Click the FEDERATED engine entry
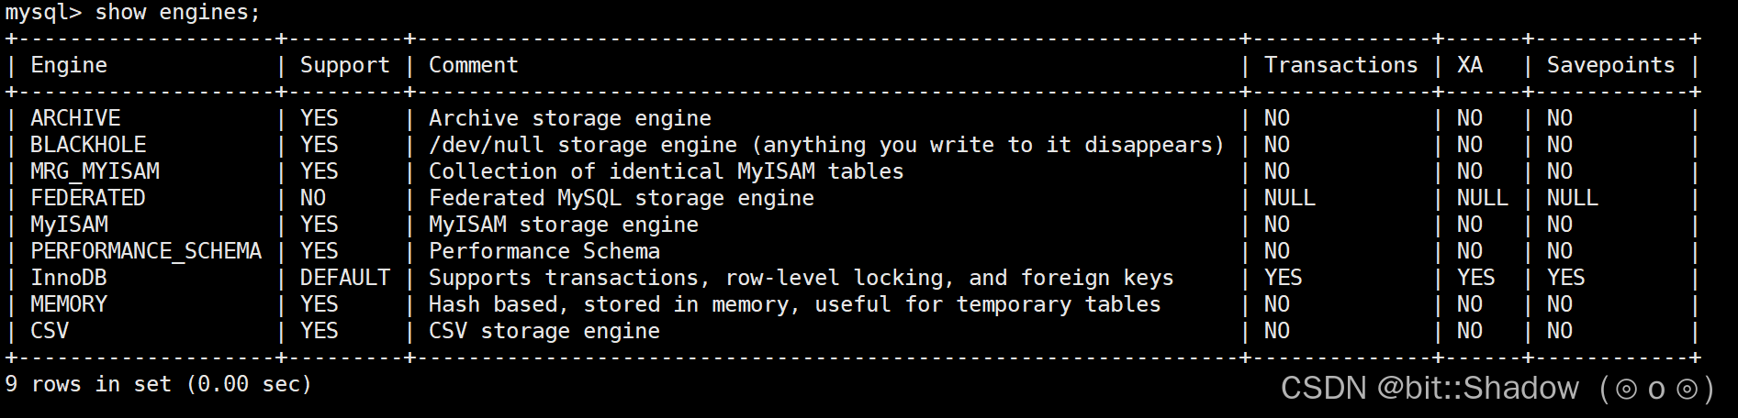Image resolution: width=1738 pixels, height=418 pixels. [x=88, y=198]
